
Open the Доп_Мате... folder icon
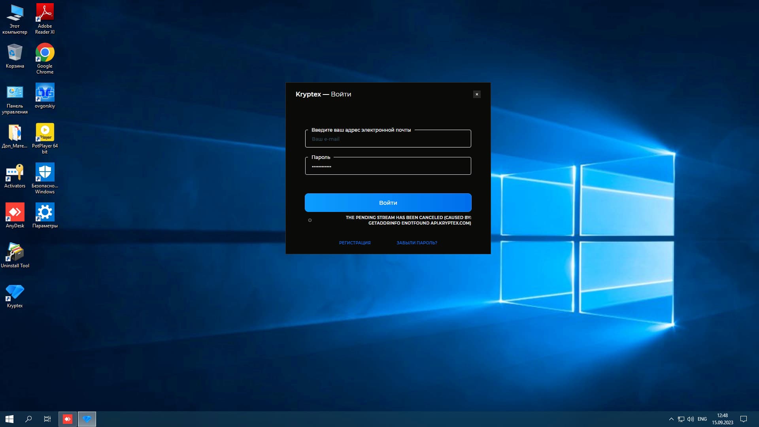15,136
